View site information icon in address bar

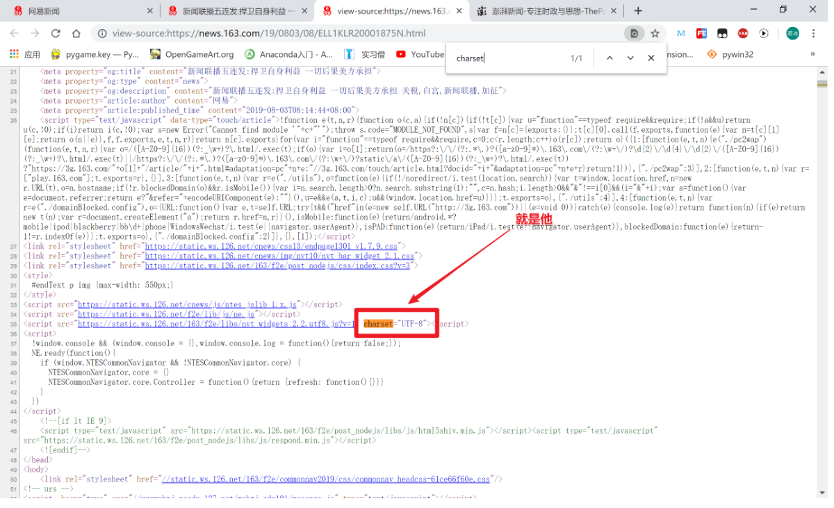pos(102,33)
